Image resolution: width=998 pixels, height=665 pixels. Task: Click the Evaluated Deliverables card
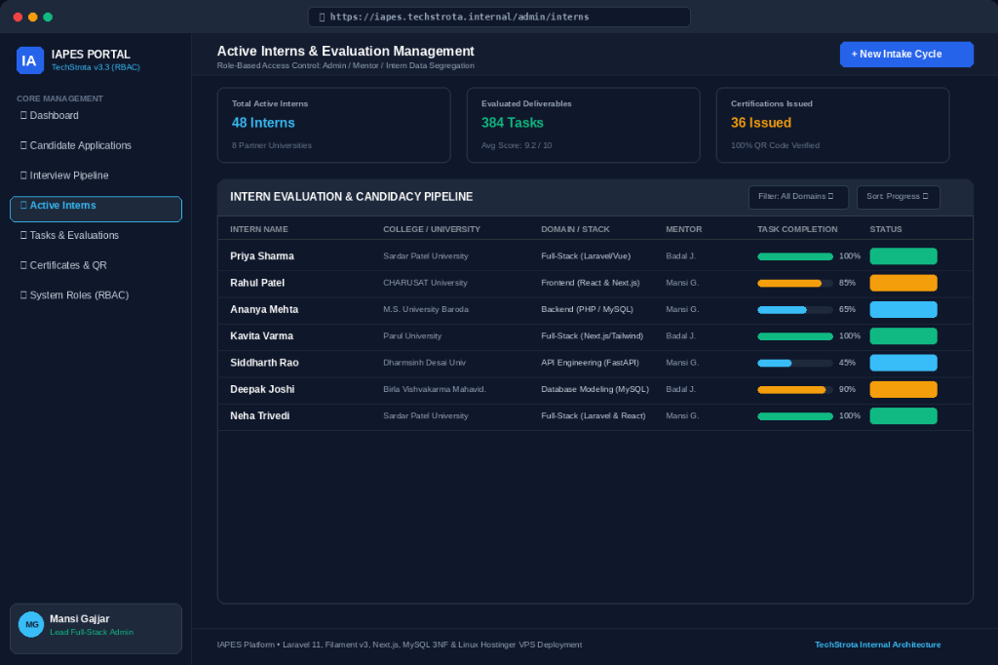pyautogui.click(x=583, y=125)
